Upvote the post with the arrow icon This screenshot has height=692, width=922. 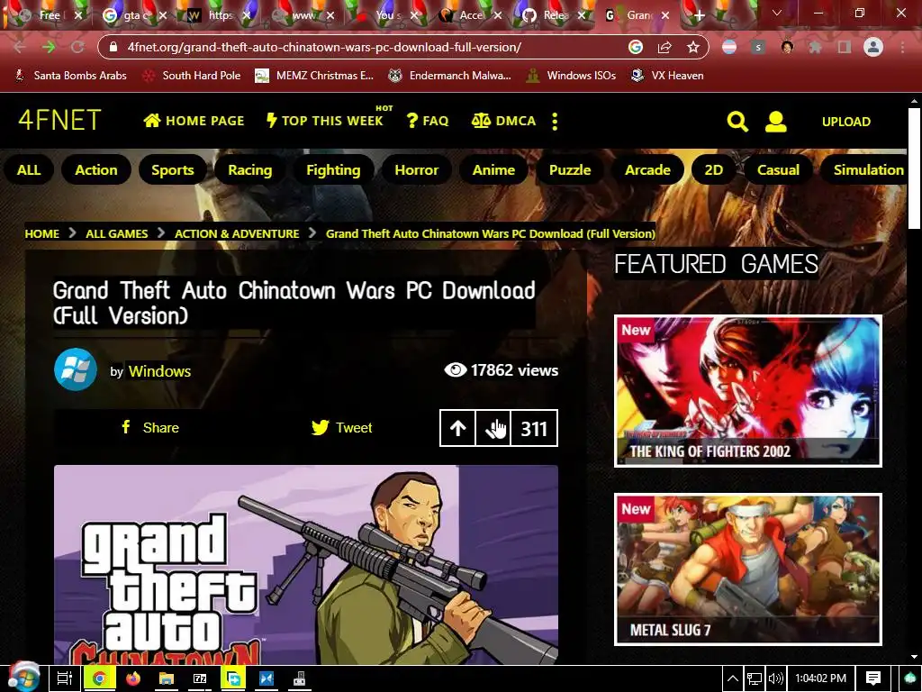click(x=458, y=428)
